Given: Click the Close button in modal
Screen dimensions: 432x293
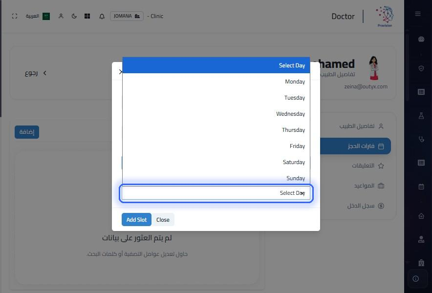Looking at the screenshot, I should pos(163,219).
